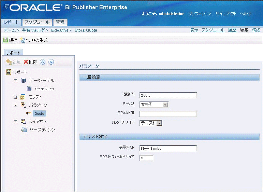263x192 pixels.
Task: Click the XLIFFの生成 icon
Action: click(23, 40)
